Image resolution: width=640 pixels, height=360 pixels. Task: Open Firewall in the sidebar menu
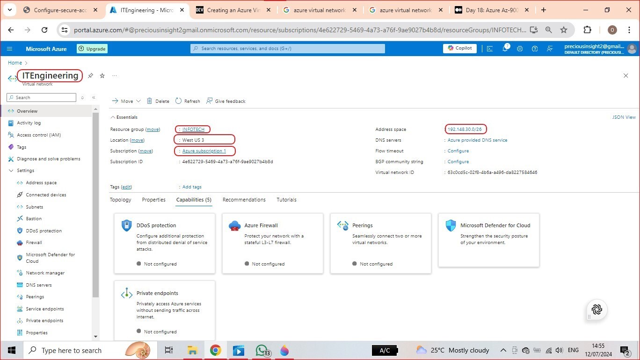point(34,243)
